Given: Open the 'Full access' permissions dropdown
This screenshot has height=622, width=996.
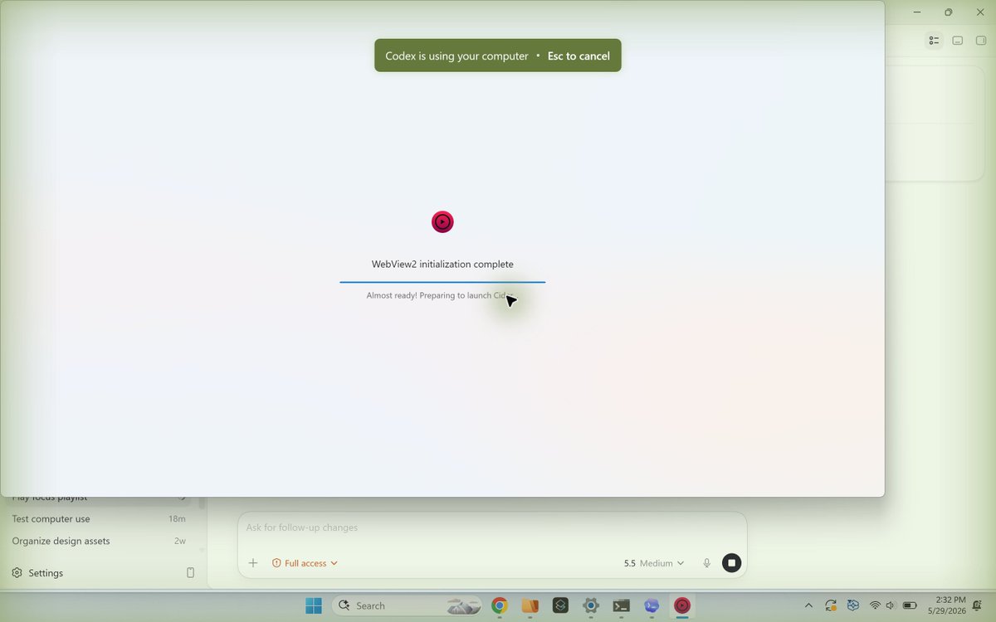Looking at the screenshot, I should (305, 563).
